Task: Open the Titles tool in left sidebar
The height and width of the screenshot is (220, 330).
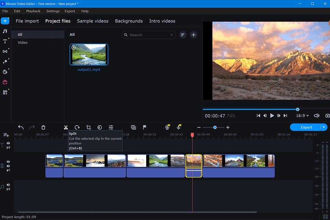Action: (x=5, y=41)
